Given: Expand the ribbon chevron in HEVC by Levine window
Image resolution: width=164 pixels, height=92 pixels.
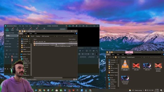Looking at the screenshot, I should [75, 33].
